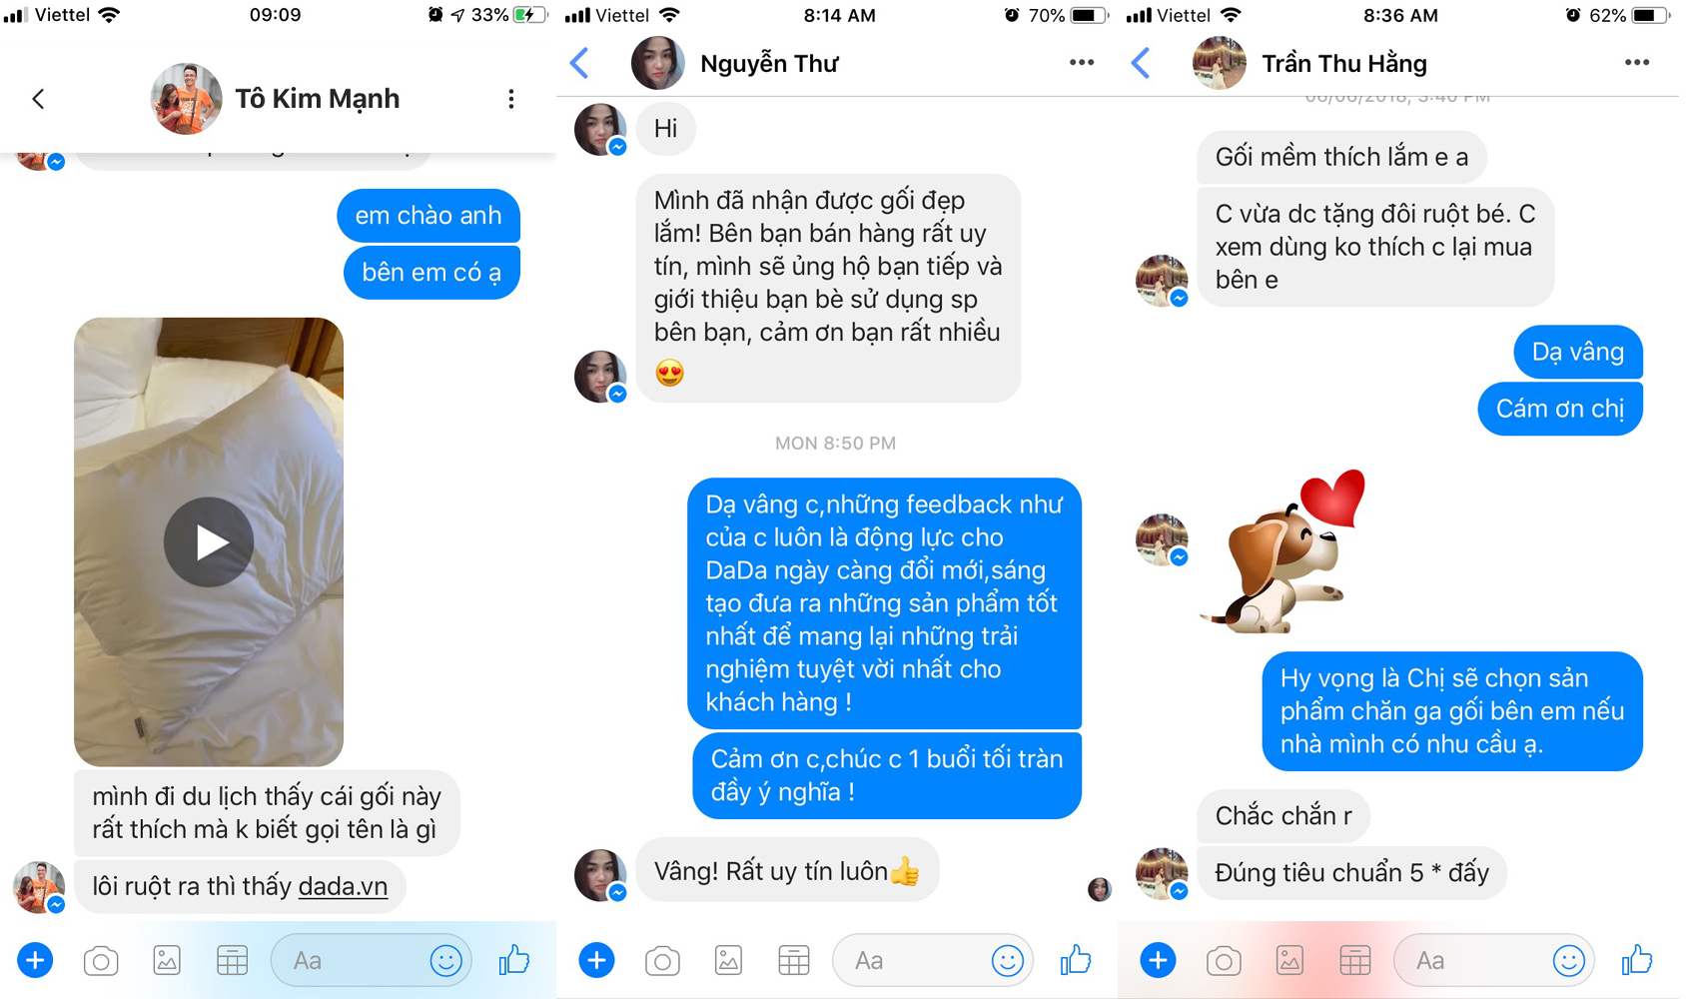Tap the camera icon in Nguyễn Thư chat

pos(662,961)
